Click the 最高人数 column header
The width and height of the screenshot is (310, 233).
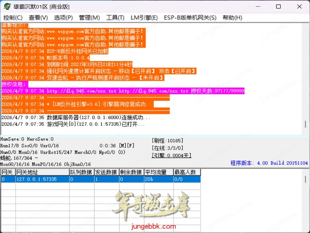point(187,172)
